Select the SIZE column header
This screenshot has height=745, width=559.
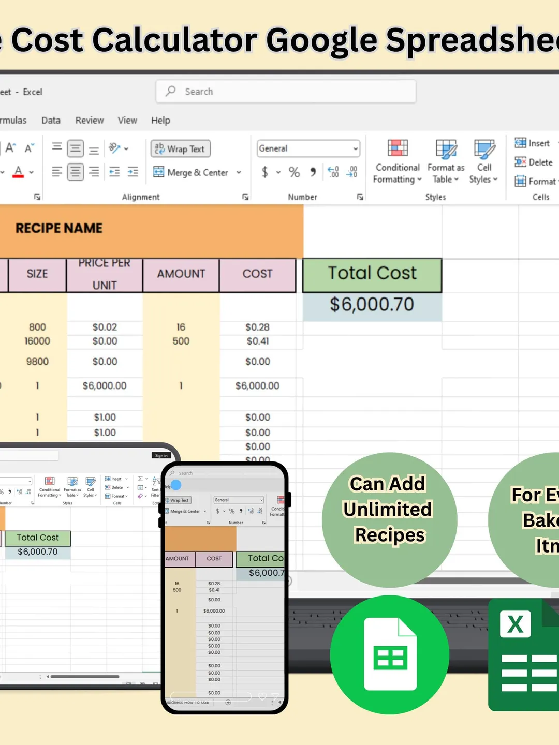[x=37, y=274]
